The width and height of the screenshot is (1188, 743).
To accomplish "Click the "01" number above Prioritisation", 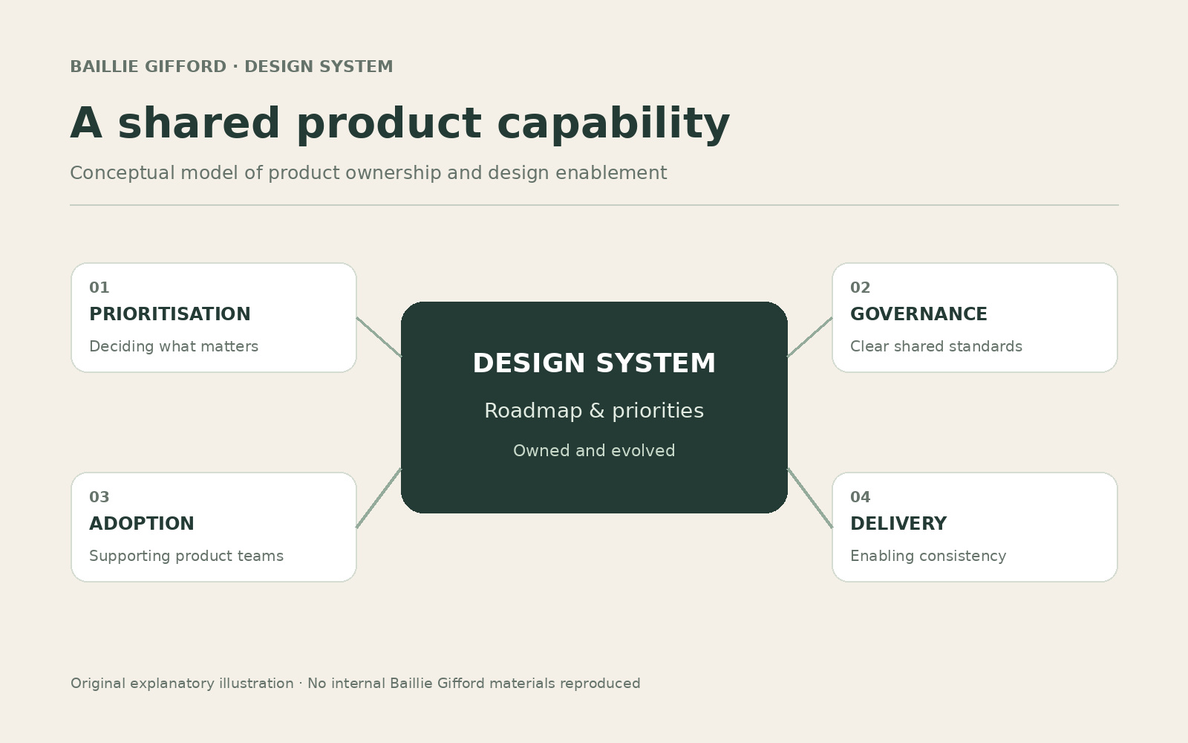I will click(99, 288).
